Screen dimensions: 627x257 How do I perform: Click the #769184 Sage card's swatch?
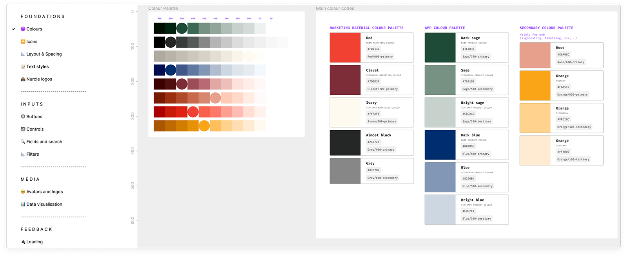pos(440,80)
